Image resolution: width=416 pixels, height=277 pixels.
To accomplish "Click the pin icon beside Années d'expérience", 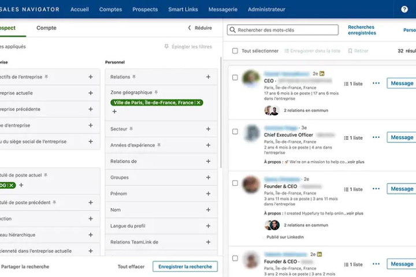I will click(159, 145).
